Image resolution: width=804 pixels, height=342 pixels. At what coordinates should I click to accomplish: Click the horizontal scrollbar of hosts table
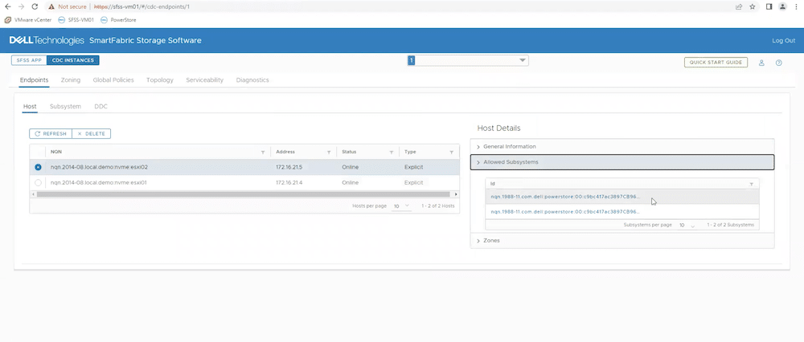(243, 194)
